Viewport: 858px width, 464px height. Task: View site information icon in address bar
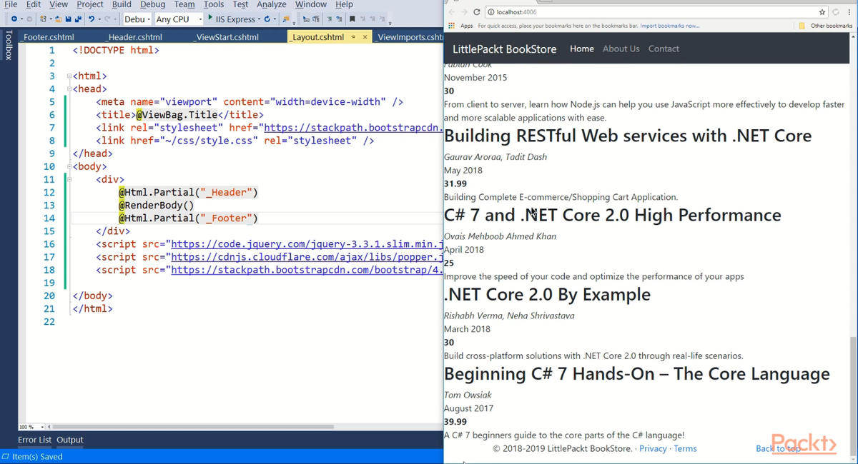click(491, 12)
